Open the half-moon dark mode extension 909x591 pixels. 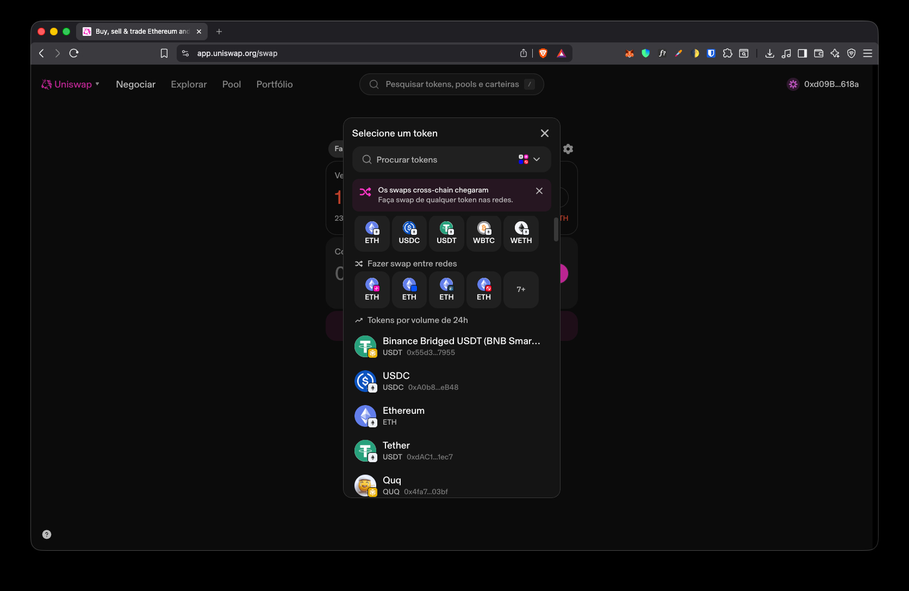[x=695, y=53]
